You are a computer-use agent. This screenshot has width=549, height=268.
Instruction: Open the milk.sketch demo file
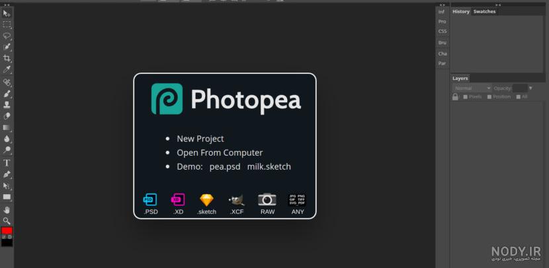pyautogui.click(x=269, y=166)
